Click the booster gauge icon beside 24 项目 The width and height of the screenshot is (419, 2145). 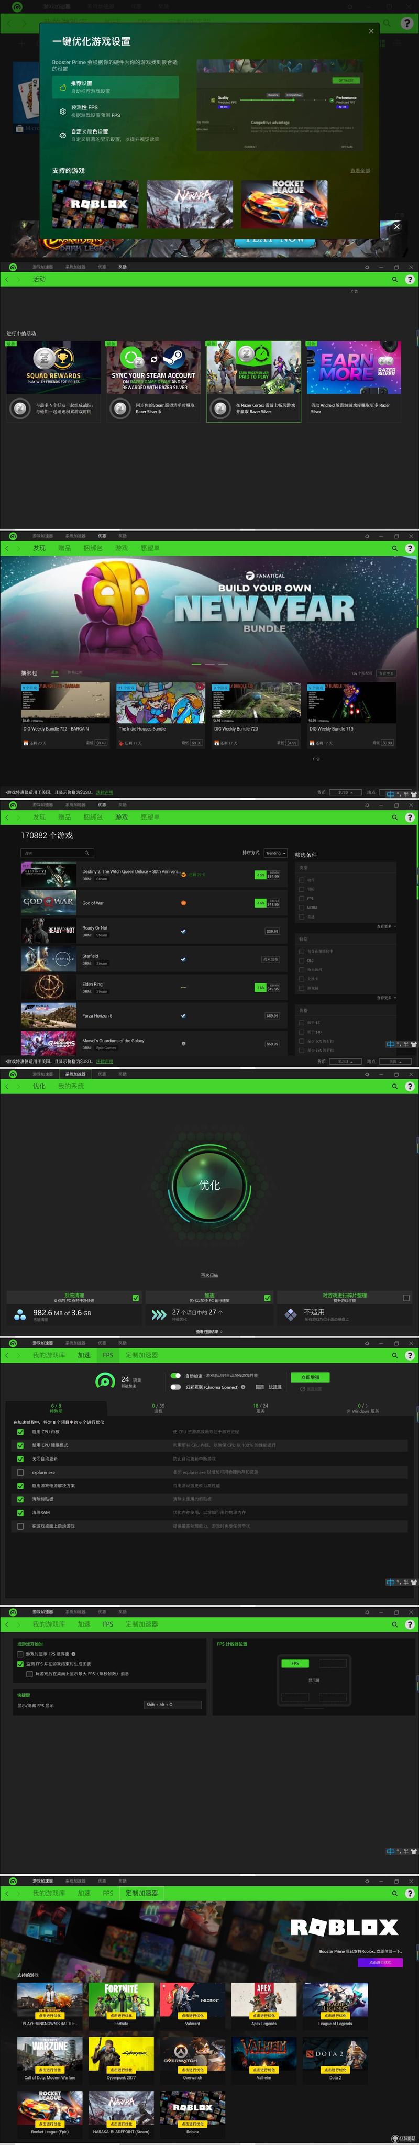pos(105,1381)
